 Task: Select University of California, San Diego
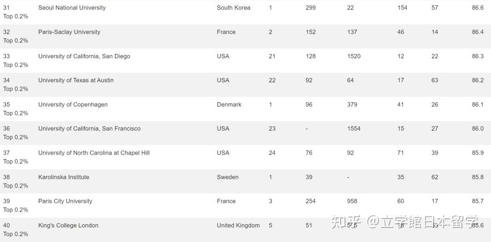(x=84, y=56)
